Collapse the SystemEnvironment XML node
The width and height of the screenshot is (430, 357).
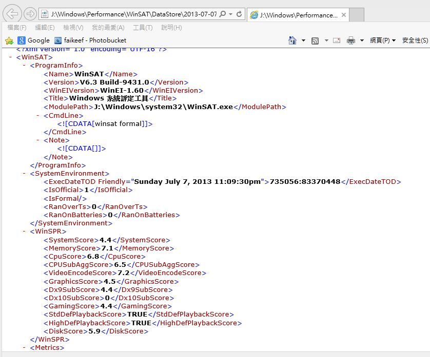pos(25,174)
